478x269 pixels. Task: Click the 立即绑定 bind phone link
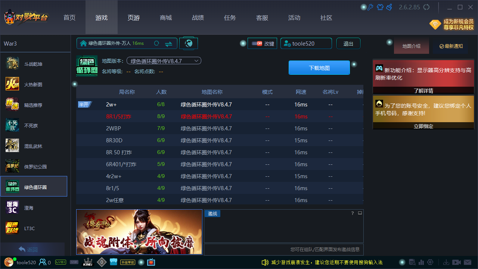(x=423, y=126)
